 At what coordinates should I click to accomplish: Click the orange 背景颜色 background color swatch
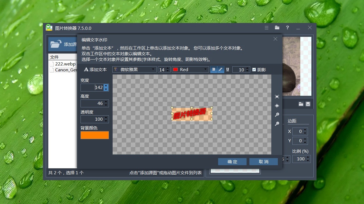coord(94,135)
